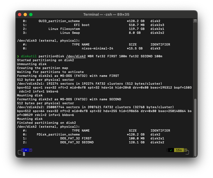This screenshot has height=178, width=213.
Task: Click 'Formatting disk2s1 as MS-DOS' line
Action: pos(68,76)
